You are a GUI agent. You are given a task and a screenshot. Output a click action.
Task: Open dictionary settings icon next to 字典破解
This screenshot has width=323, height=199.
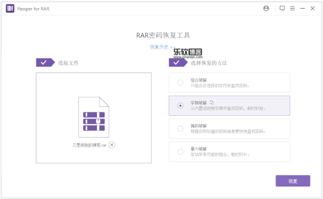(211, 102)
